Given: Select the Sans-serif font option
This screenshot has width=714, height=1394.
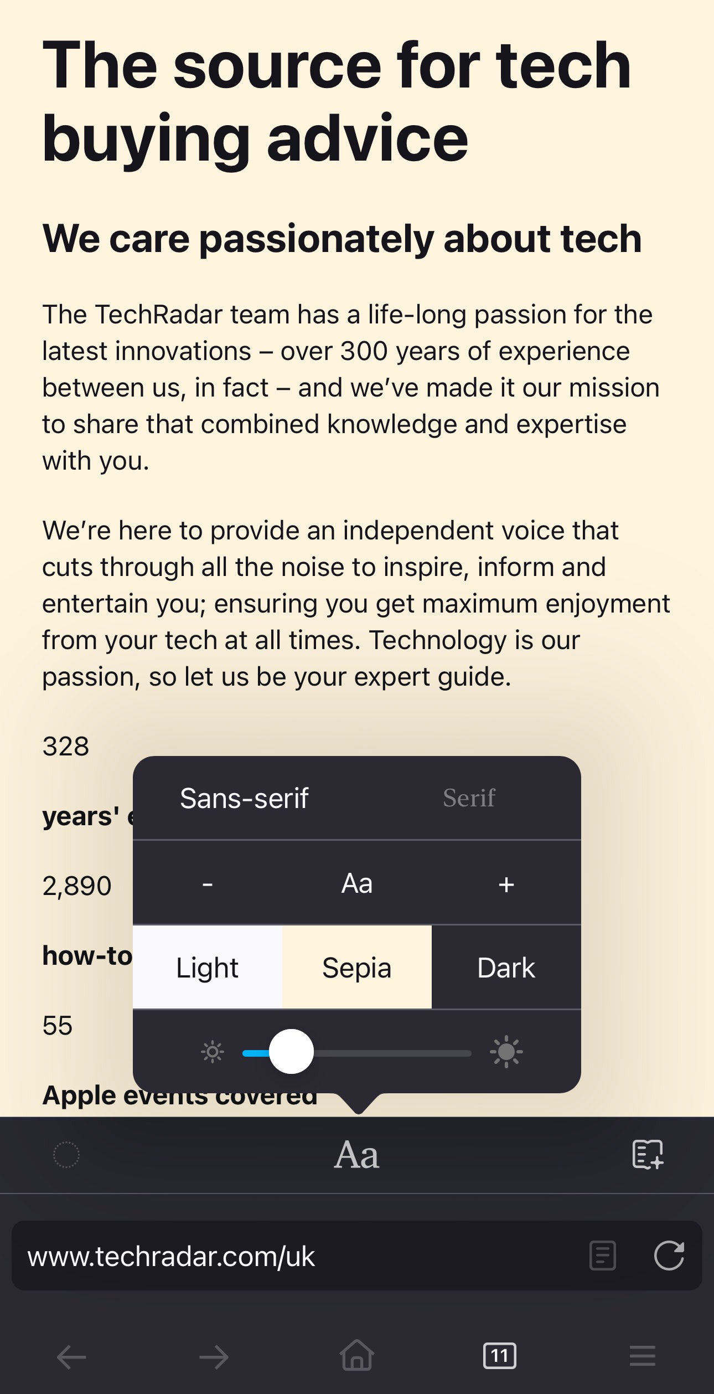Looking at the screenshot, I should [x=244, y=798].
